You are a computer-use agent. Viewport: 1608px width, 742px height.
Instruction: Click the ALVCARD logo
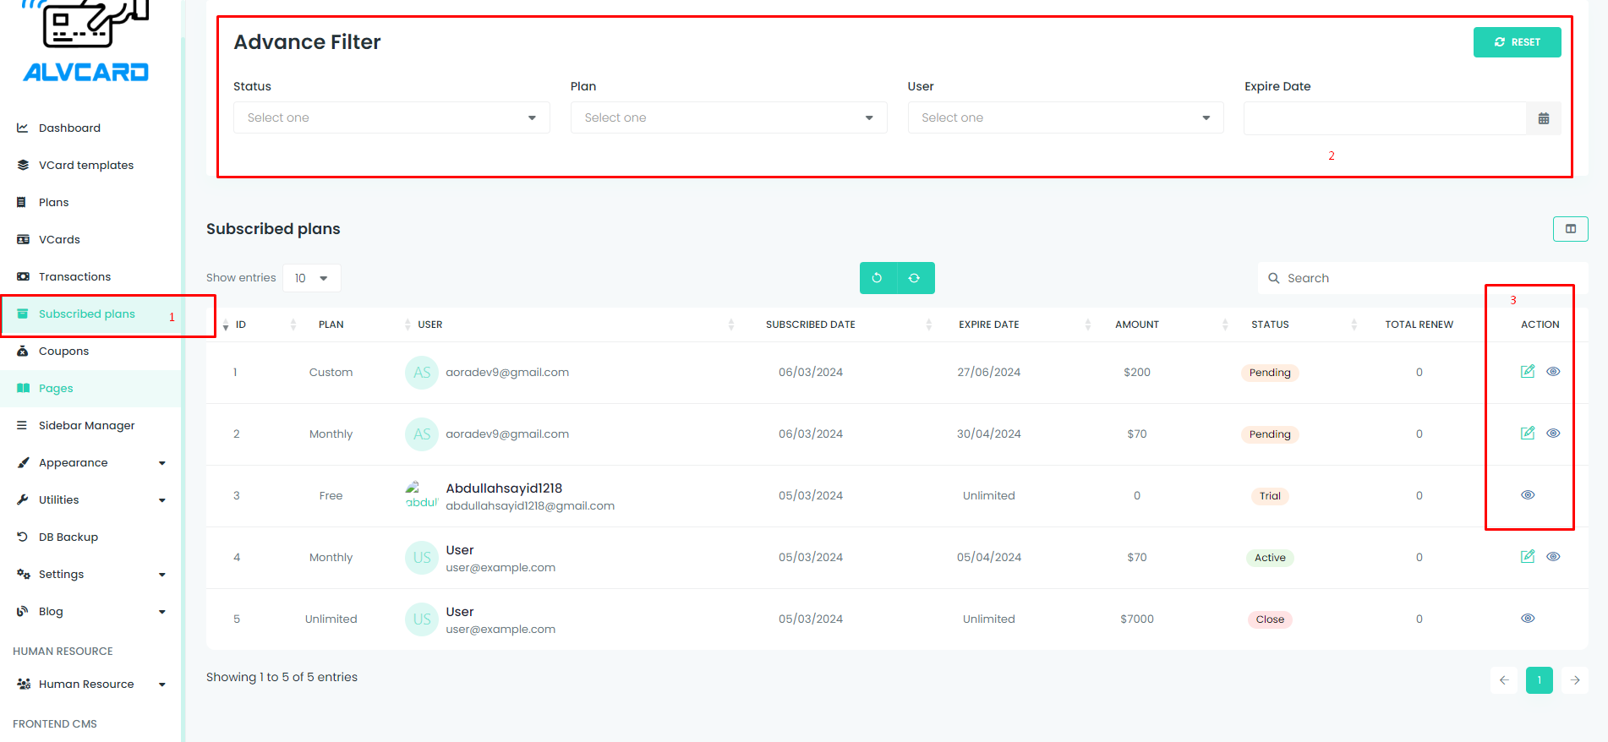coord(85,41)
